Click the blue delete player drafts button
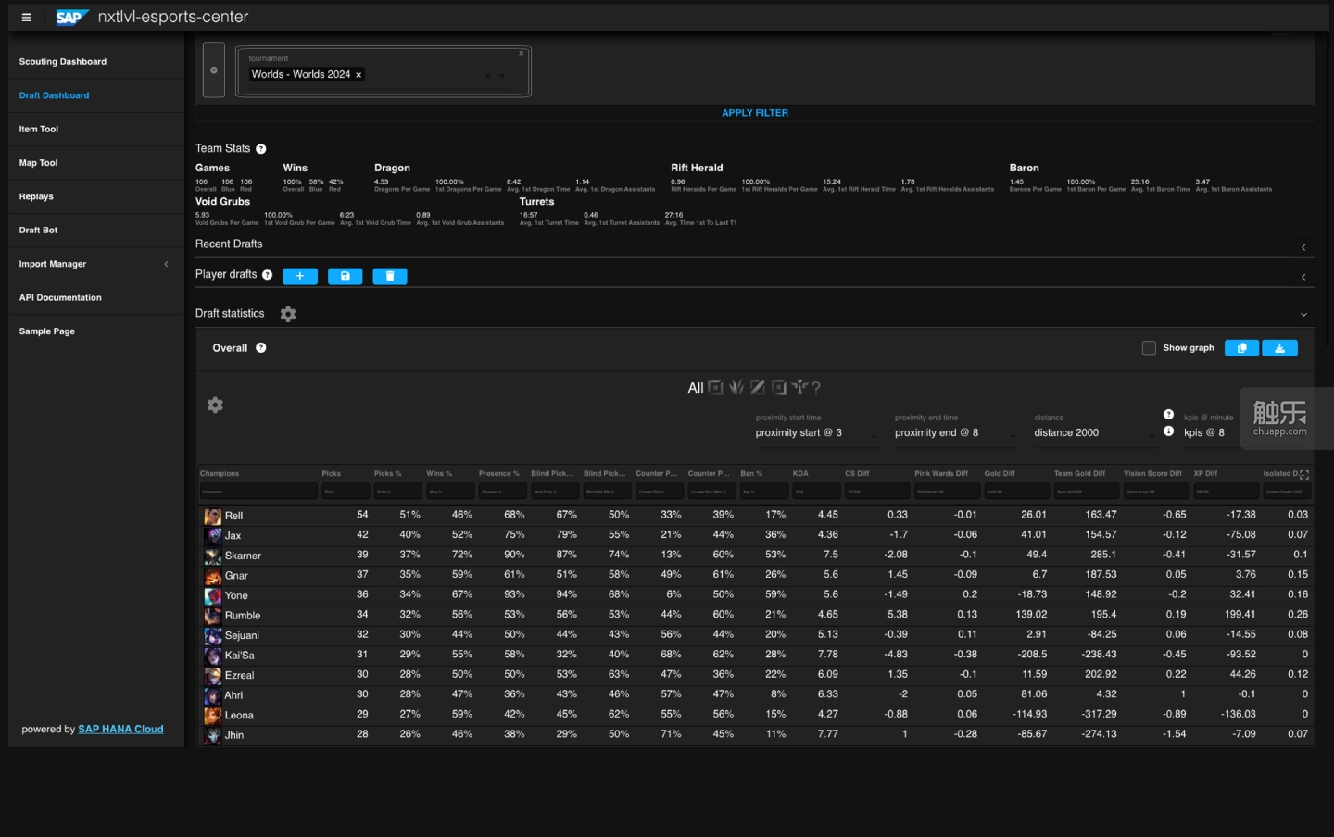The width and height of the screenshot is (1334, 837). [x=389, y=276]
